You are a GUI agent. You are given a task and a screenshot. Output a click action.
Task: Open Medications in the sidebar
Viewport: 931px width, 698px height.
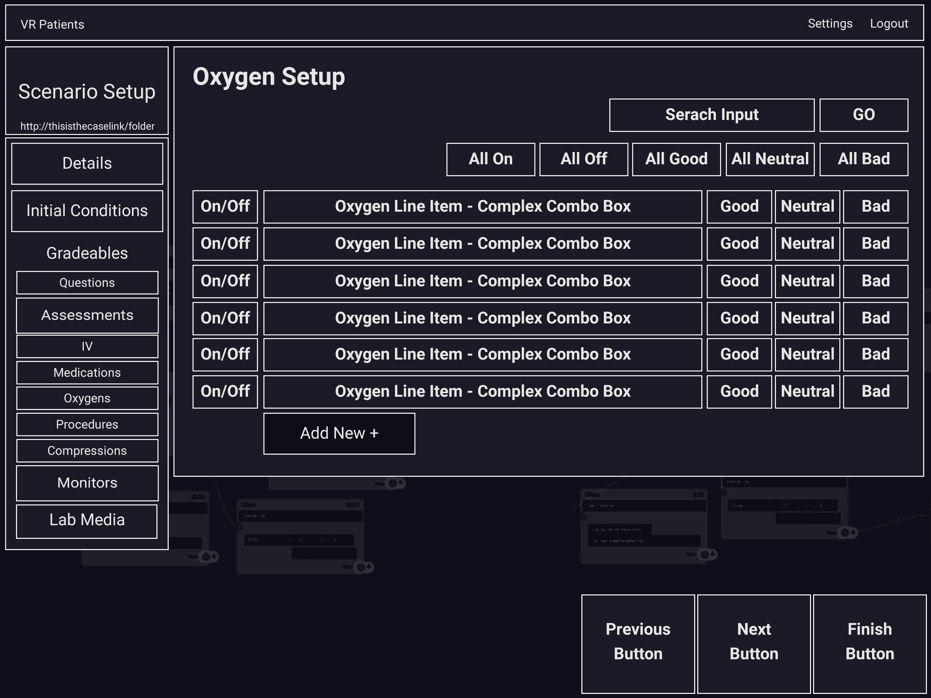coord(87,372)
